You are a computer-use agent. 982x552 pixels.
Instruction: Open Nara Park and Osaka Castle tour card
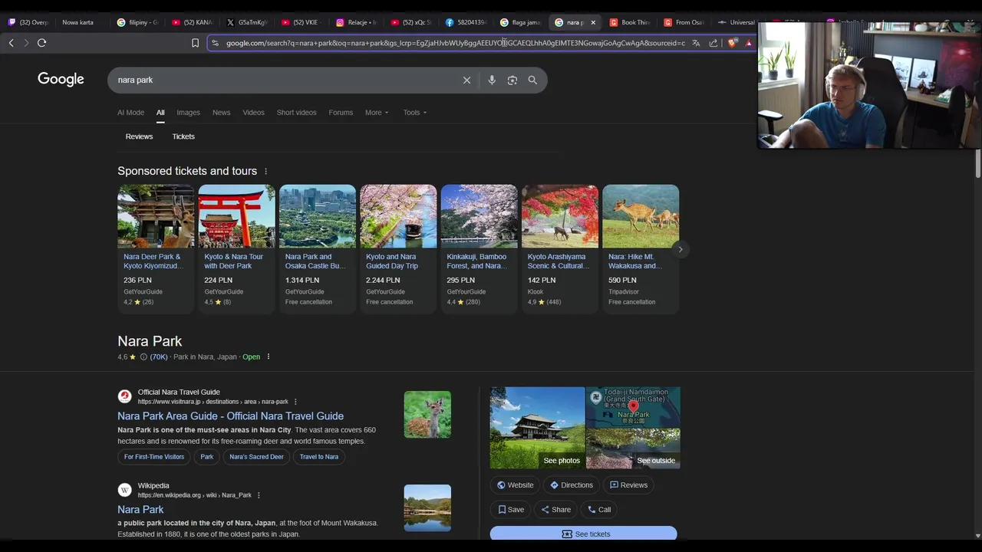[318, 248]
